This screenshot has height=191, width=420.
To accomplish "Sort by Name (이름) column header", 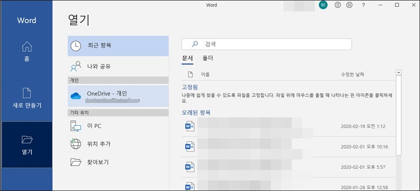I will [x=205, y=74].
